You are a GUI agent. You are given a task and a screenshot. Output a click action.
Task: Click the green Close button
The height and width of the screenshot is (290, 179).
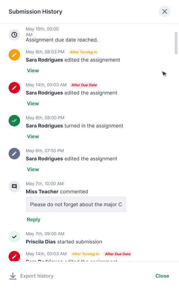[x=162, y=276]
